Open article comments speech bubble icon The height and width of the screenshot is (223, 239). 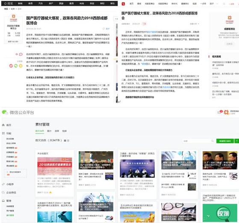21,54
